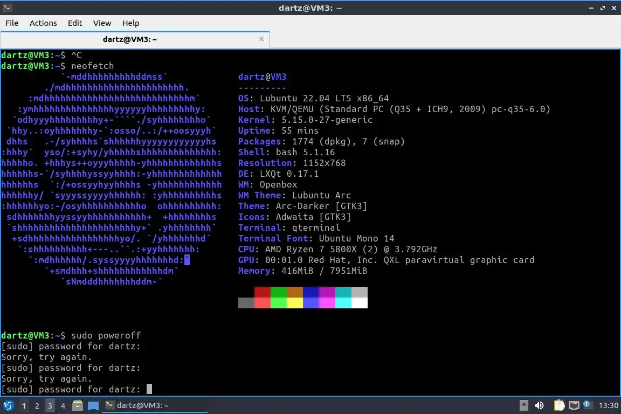Image resolution: width=621 pixels, height=414 pixels.
Task: Click the 'Openbox' WM value
Action: (278, 184)
